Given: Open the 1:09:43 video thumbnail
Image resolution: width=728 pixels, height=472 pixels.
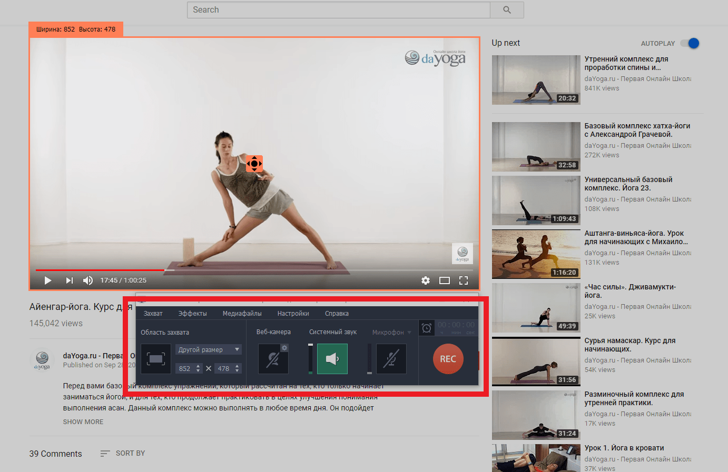Looking at the screenshot, I should [x=536, y=200].
